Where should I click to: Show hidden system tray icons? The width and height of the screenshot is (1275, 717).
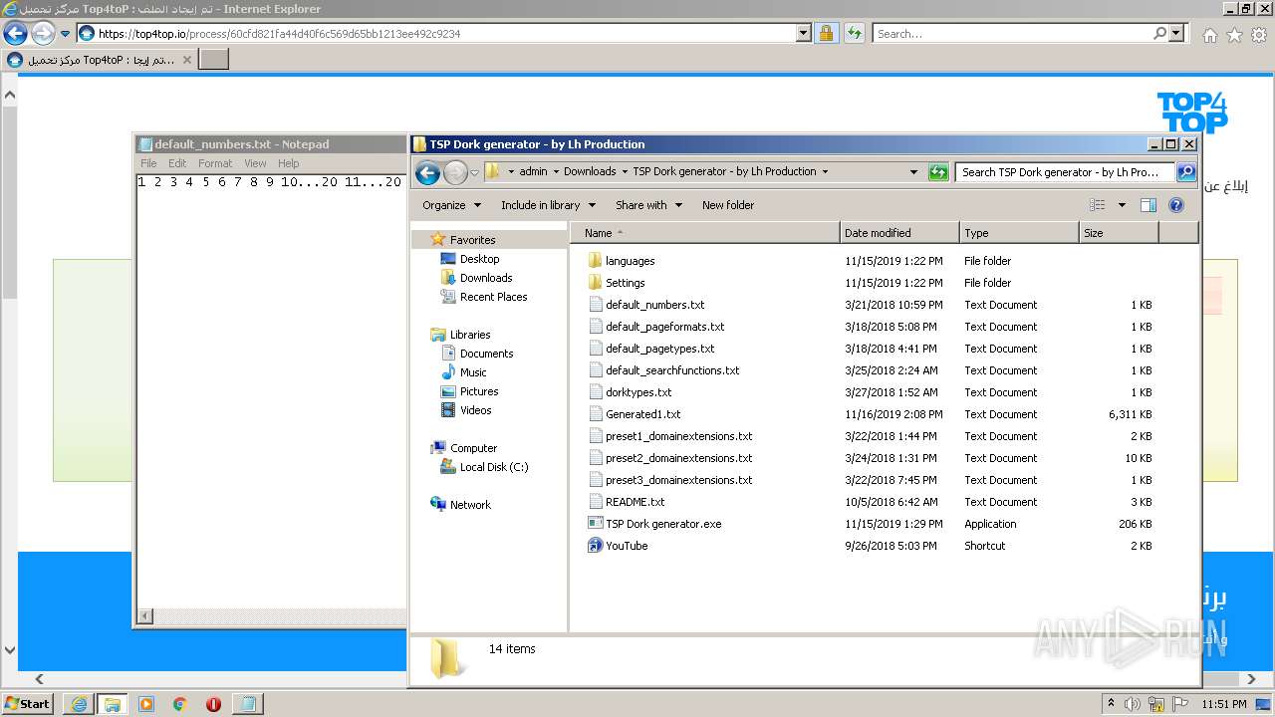[1112, 703]
